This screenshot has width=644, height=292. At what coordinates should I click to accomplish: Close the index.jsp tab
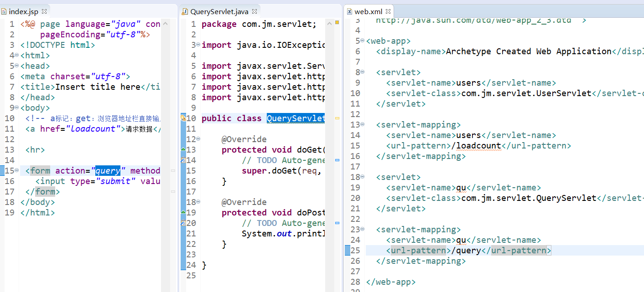(x=43, y=11)
